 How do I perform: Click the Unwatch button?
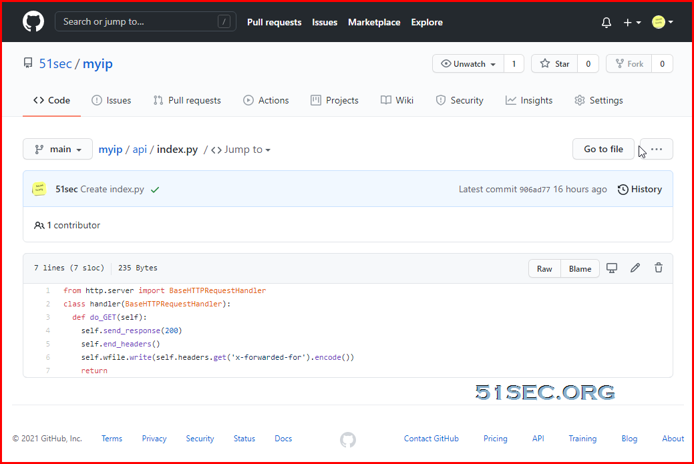[468, 63]
